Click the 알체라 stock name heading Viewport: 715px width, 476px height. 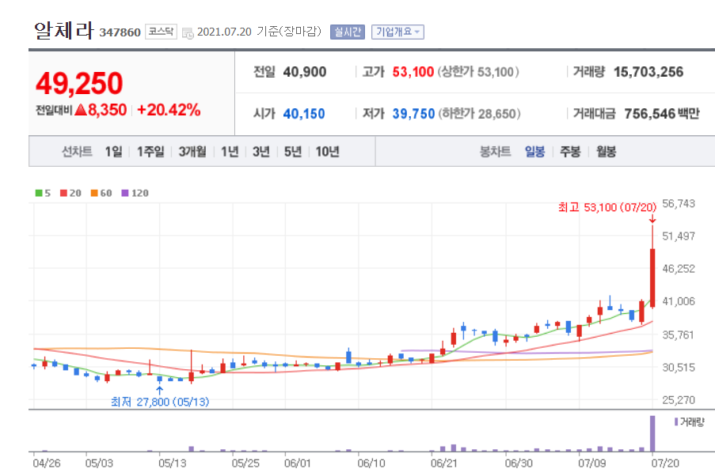[64, 31]
